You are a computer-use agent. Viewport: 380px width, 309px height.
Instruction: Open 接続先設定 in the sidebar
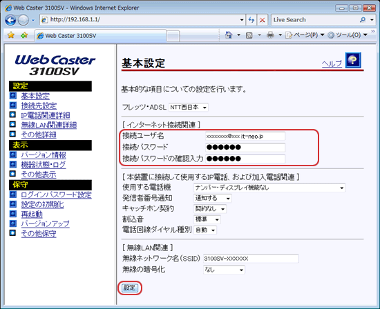click(39, 106)
